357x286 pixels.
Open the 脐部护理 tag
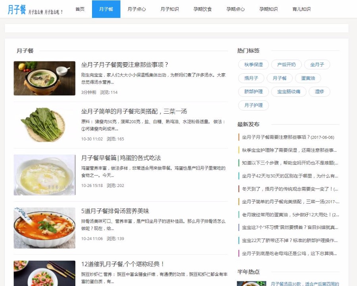253,92
